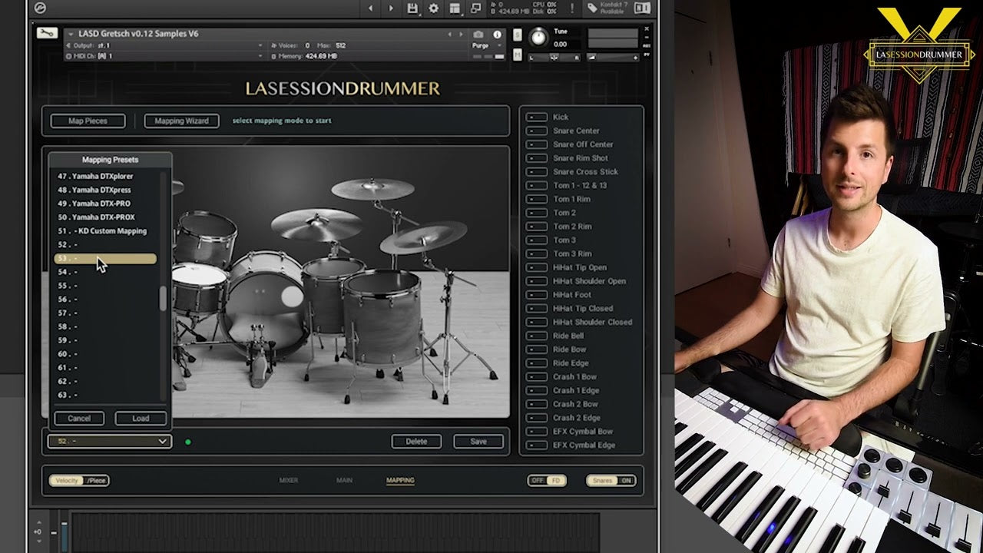Click the camera snapshot icon in the instrument header
Screen dimensions: 983x553
coord(478,35)
